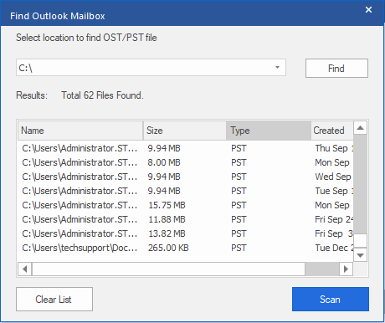This screenshot has height=323, width=385.
Task: Click the Fri Sep 24 created date cell
Action: (334, 219)
